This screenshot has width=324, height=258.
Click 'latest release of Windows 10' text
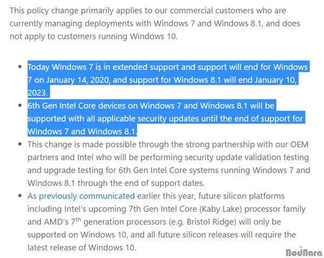[x=82, y=247]
